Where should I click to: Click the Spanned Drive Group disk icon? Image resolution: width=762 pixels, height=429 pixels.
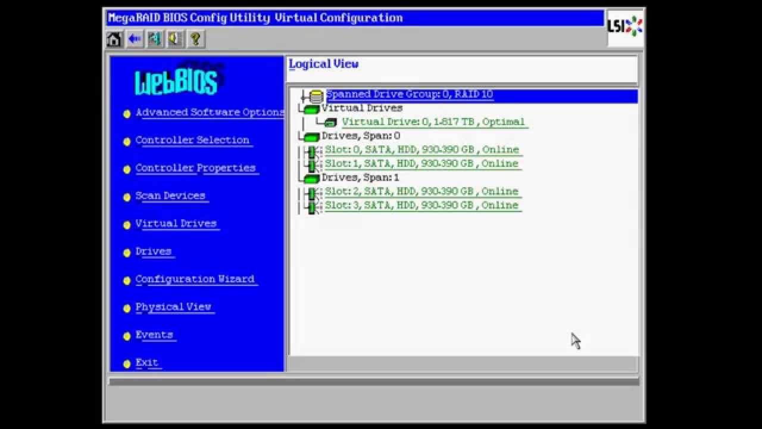(x=316, y=96)
